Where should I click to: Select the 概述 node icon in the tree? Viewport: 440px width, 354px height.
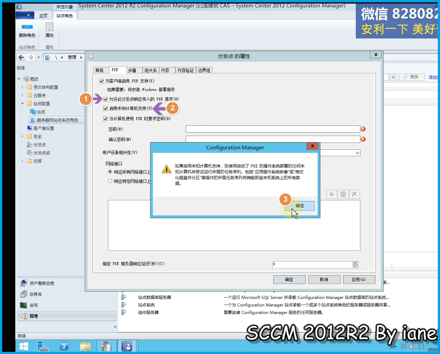click(x=26, y=79)
